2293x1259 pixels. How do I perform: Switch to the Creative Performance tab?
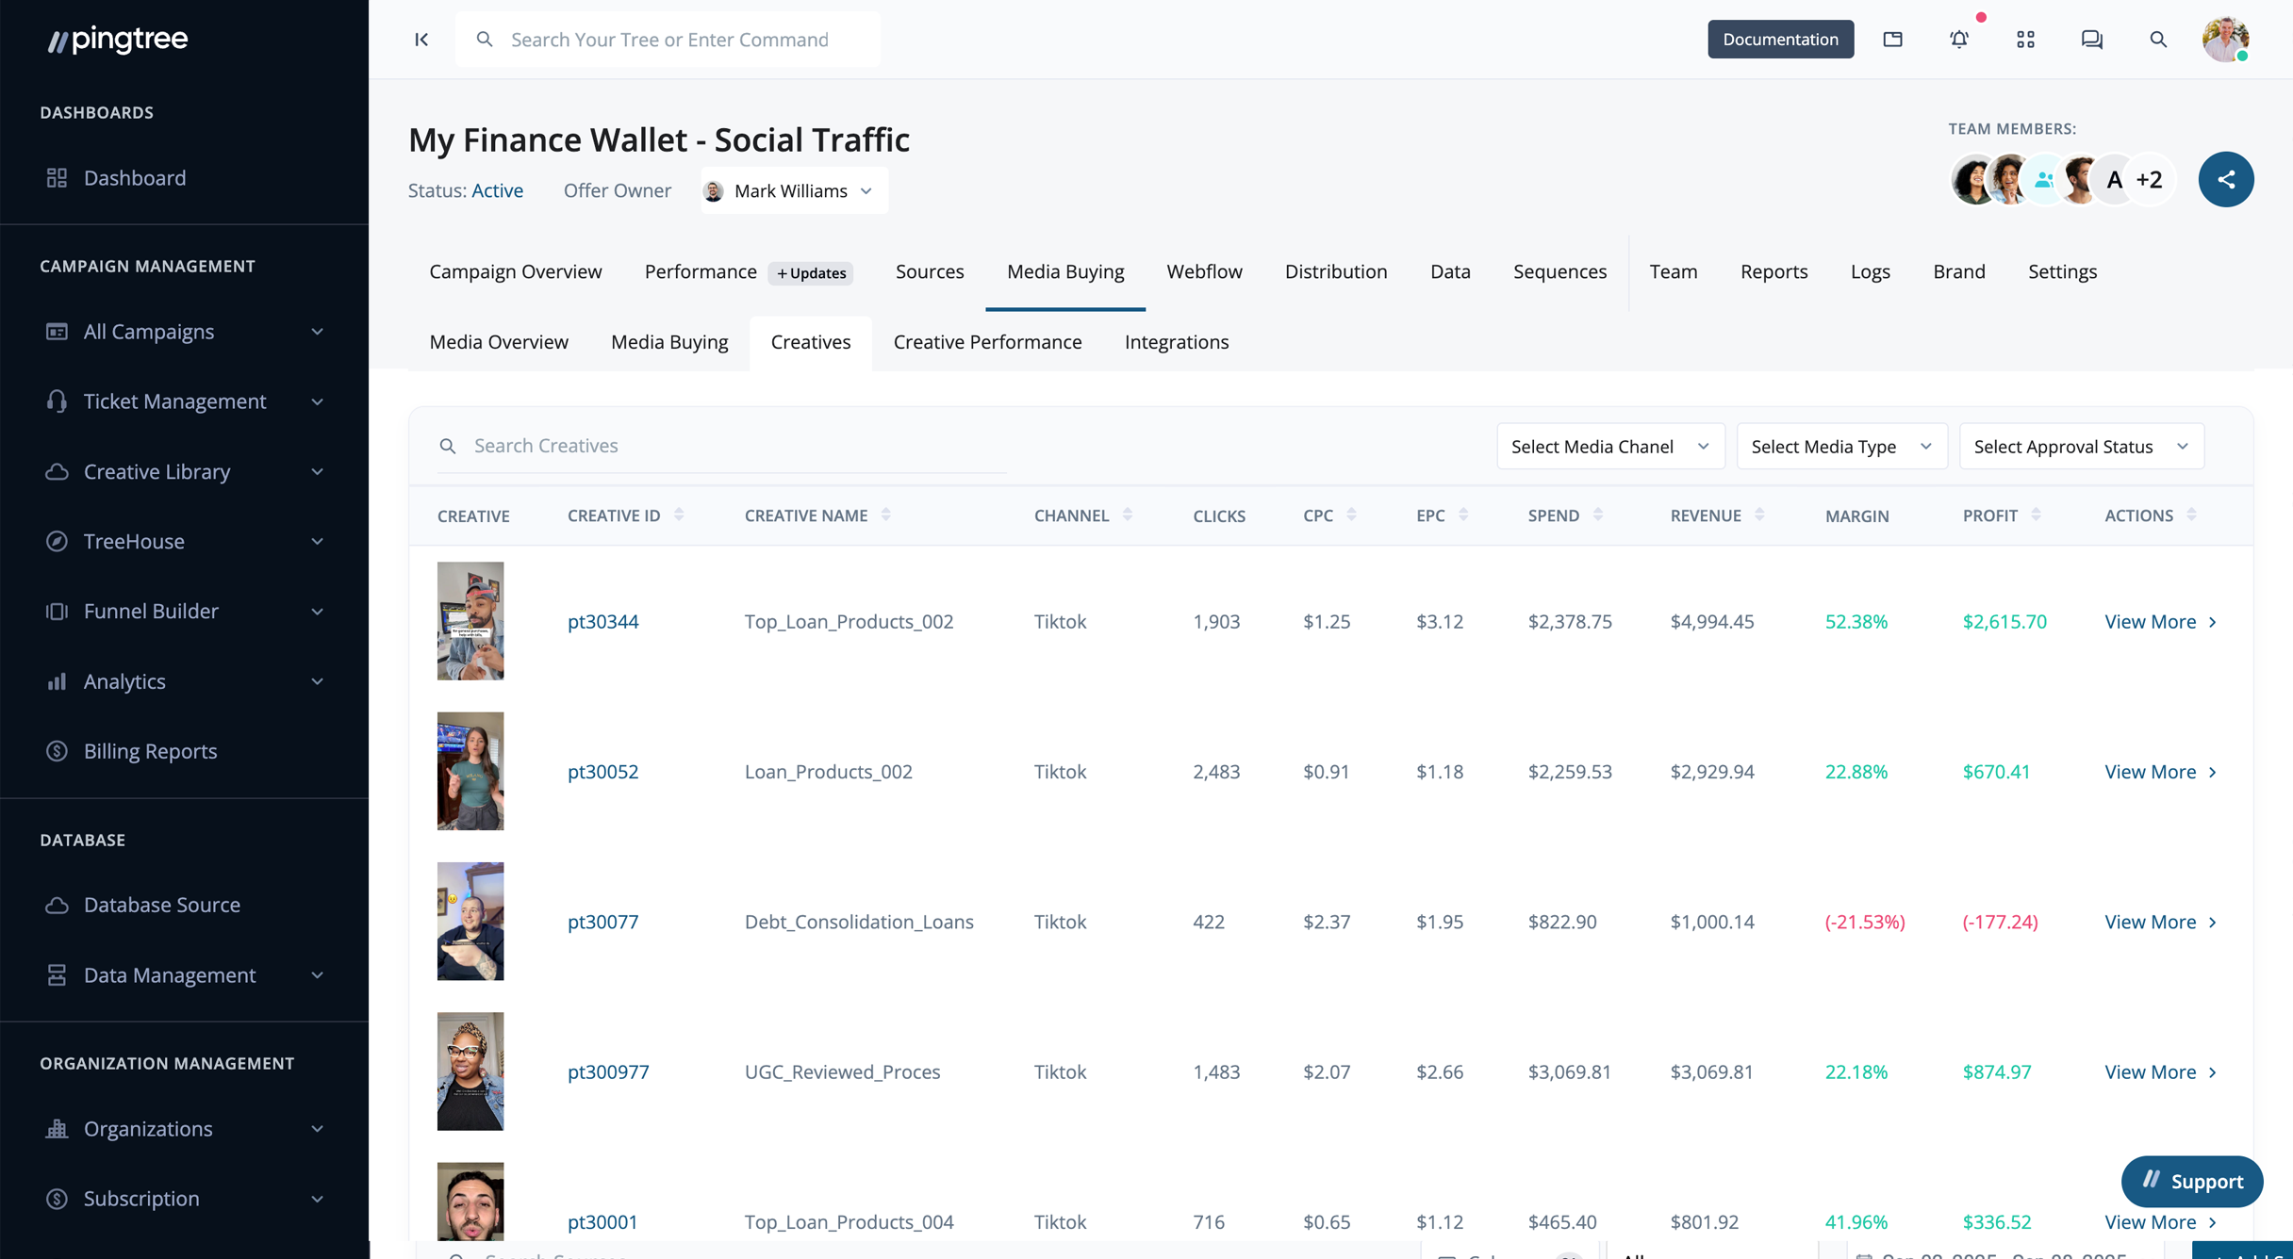pos(987,342)
